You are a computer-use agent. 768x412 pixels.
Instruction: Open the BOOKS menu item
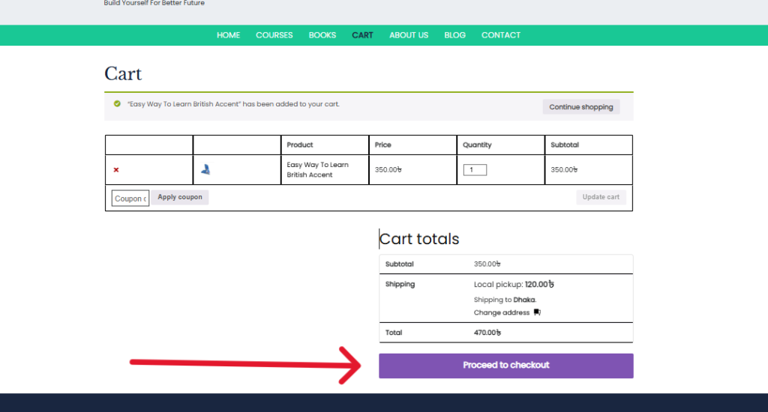[322, 35]
